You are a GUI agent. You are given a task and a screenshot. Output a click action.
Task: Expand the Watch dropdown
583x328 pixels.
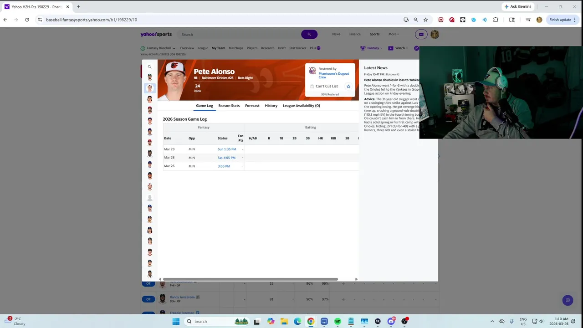coord(398,48)
